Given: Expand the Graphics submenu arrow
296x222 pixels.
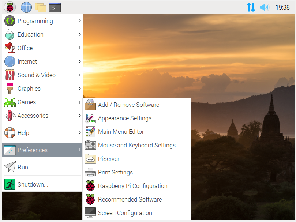Looking at the screenshot, I should (80, 89).
